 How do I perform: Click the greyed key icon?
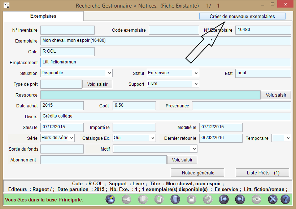(x=127, y=199)
